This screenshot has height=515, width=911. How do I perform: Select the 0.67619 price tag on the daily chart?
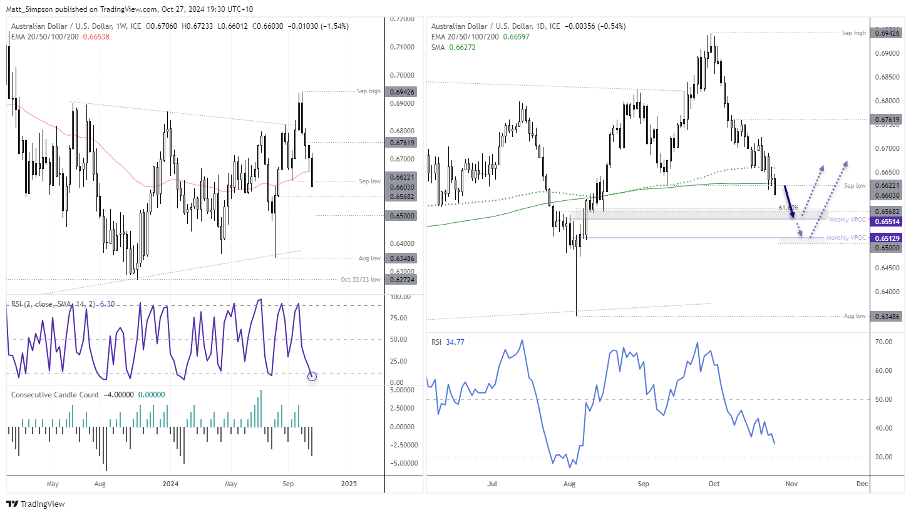[885, 118]
